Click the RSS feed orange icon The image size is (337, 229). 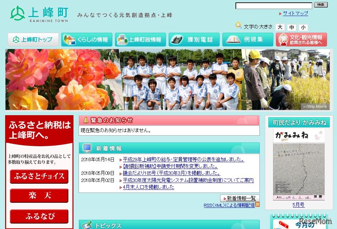pos(257,204)
